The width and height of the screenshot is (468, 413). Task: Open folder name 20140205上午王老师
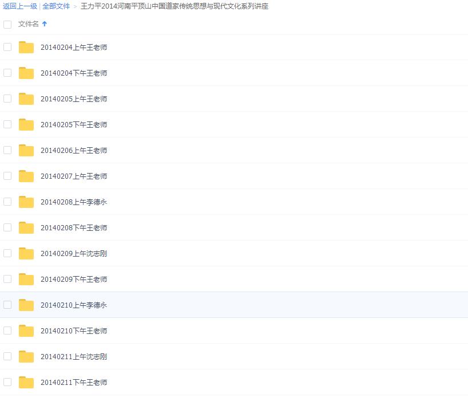[74, 99]
